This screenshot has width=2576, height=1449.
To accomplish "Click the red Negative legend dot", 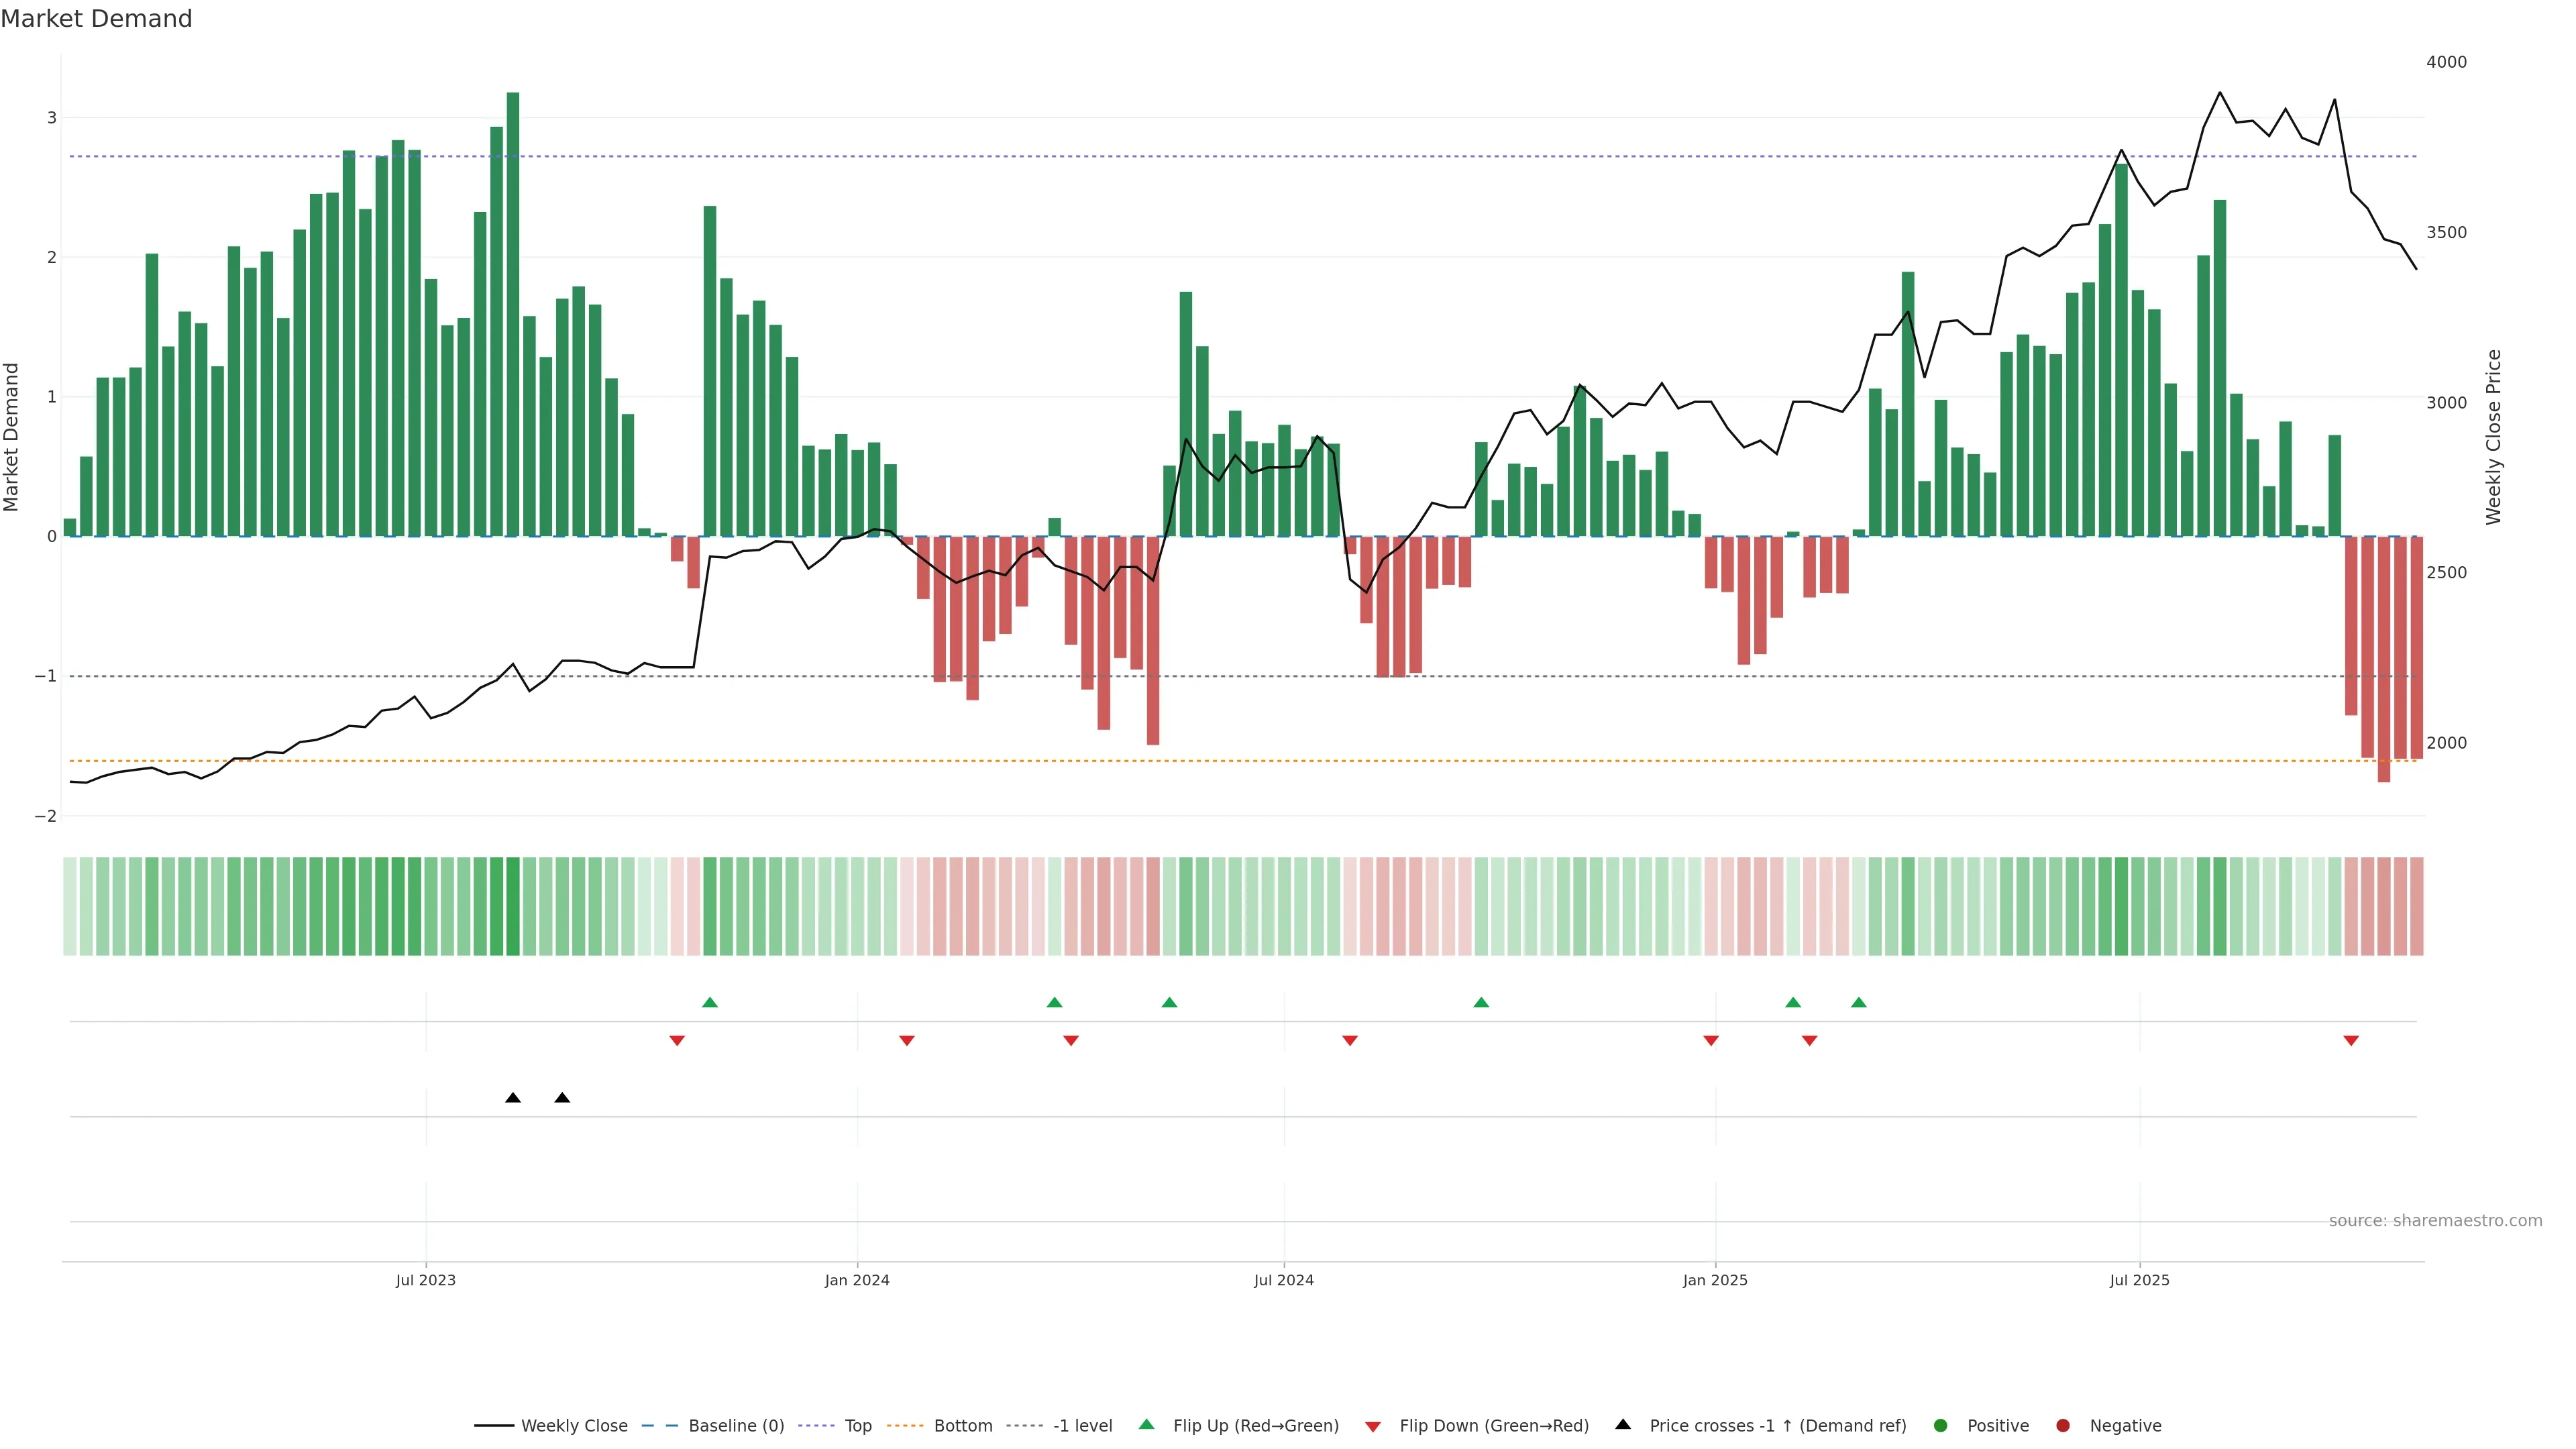I will click(2063, 1425).
